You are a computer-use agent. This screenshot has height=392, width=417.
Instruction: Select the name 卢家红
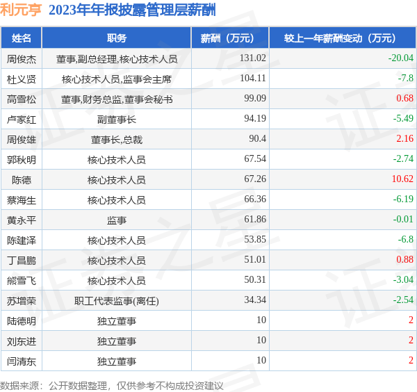point(22,120)
